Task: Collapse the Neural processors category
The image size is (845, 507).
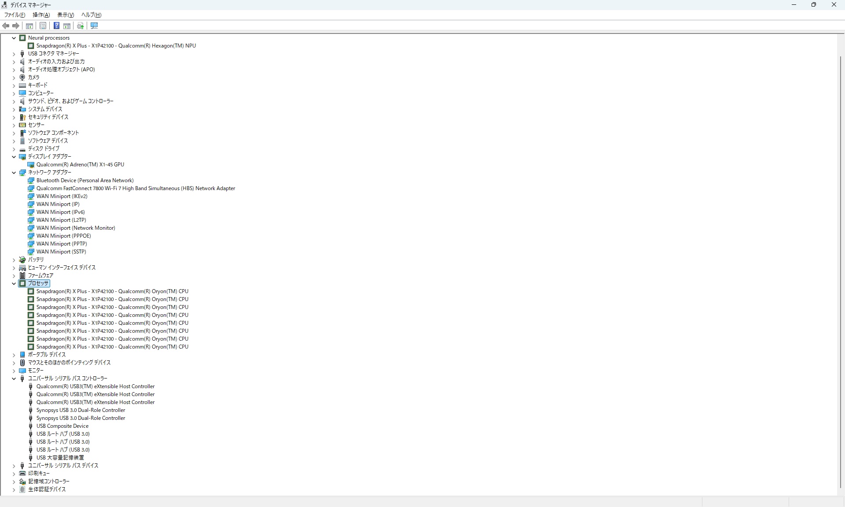Action: pos(14,38)
